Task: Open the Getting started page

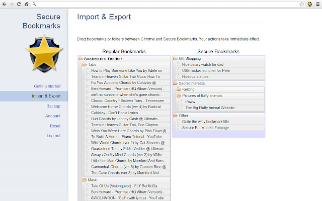Action: (47, 86)
